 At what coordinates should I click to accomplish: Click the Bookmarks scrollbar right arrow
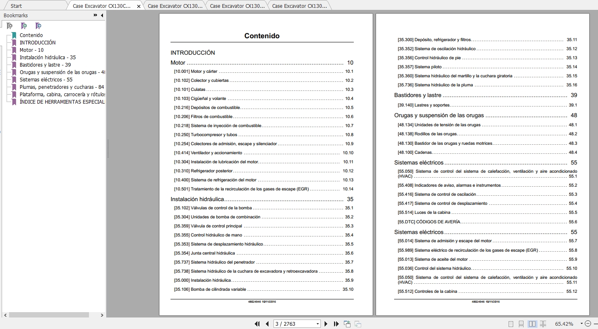point(102,315)
